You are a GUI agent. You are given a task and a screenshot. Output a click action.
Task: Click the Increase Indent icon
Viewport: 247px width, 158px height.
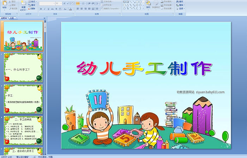pos(93,4)
